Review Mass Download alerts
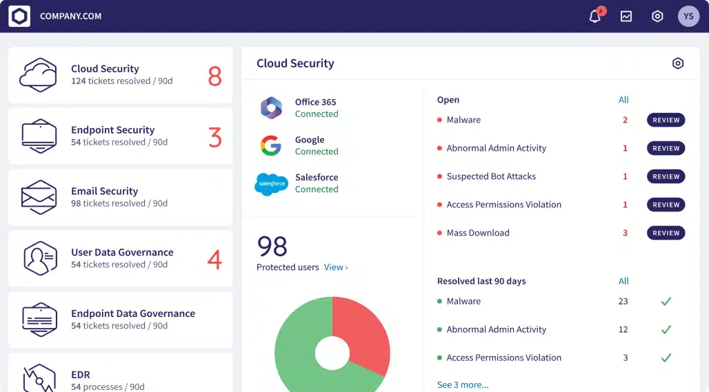 pyautogui.click(x=666, y=233)
